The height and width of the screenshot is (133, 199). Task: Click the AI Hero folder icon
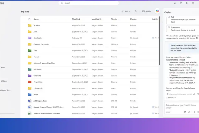[x=30, y=25]
